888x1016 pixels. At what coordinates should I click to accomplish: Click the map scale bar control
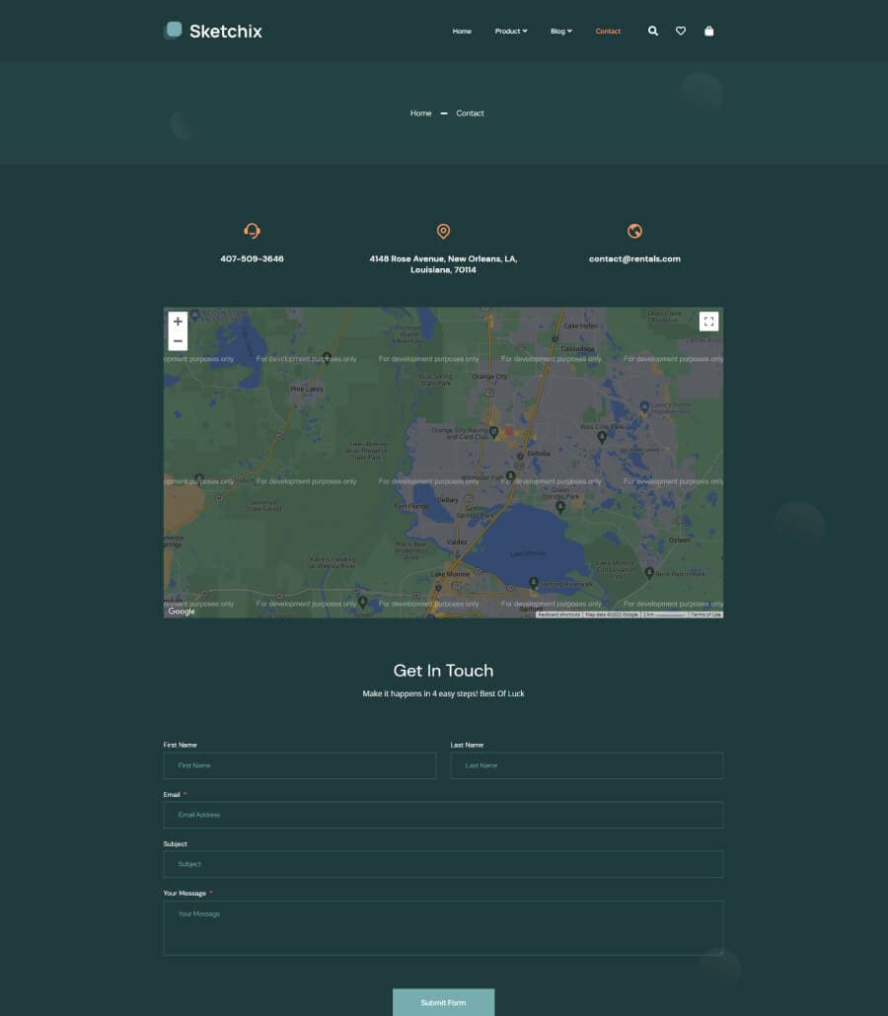(663, 613)
